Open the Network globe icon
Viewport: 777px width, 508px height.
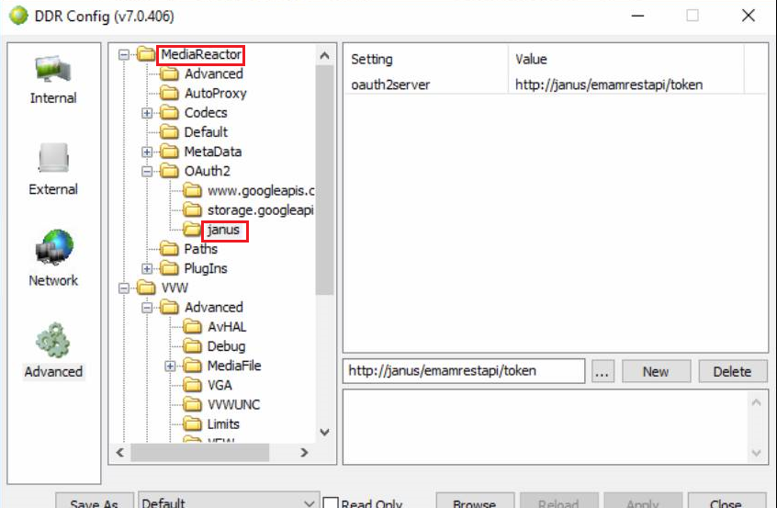point(53,248)
